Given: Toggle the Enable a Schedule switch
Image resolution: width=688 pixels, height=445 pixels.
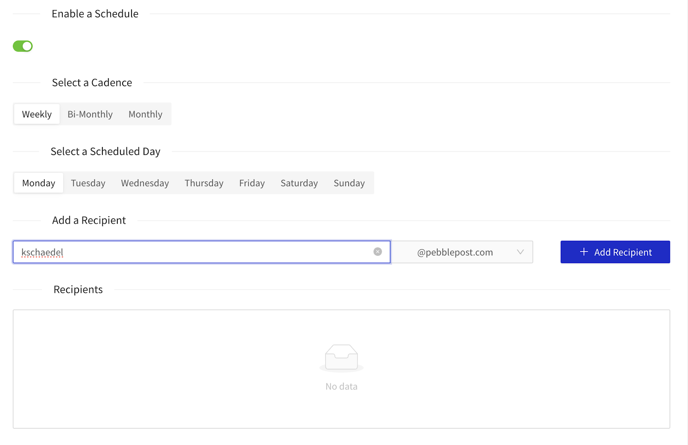Looking at the screenshot, I should pos(23,46).
